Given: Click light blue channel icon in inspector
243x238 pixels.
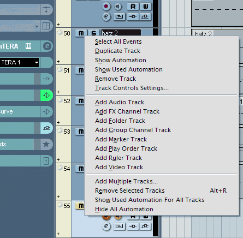Looking at the screenshot, I should [46, 128].
